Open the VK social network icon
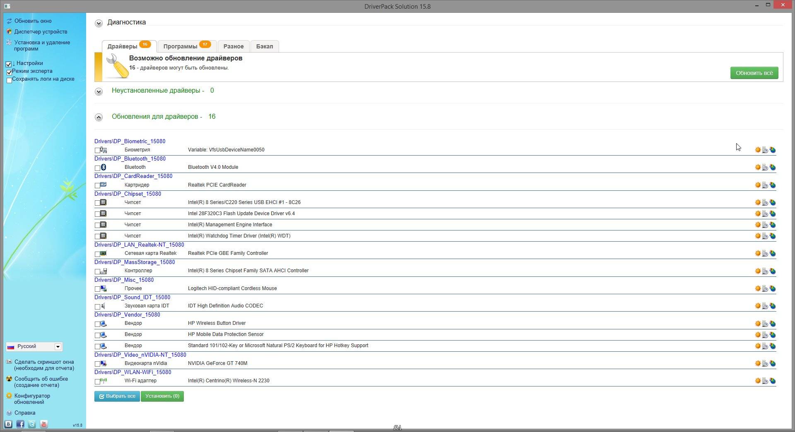The height and width of the screenshot is (432, 795). tap(8, 424)
